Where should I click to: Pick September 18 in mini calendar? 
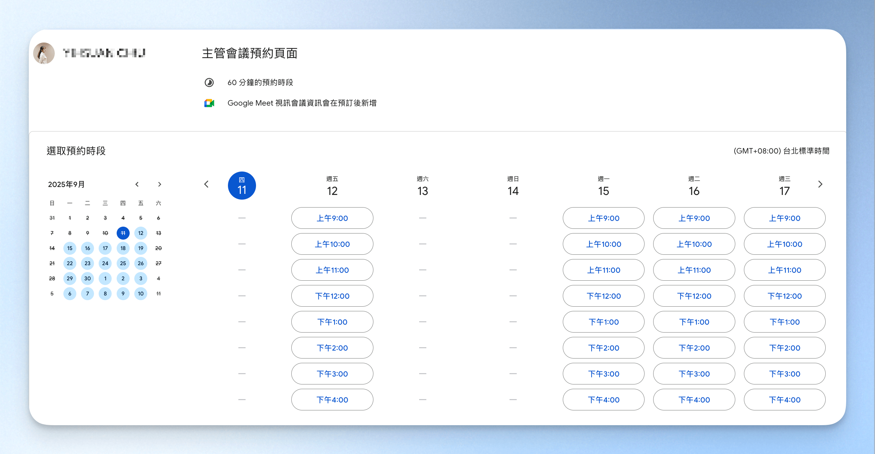point(123,248)
